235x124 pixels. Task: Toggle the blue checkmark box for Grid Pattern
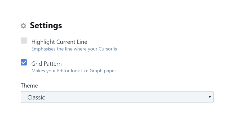click(24, 62)
